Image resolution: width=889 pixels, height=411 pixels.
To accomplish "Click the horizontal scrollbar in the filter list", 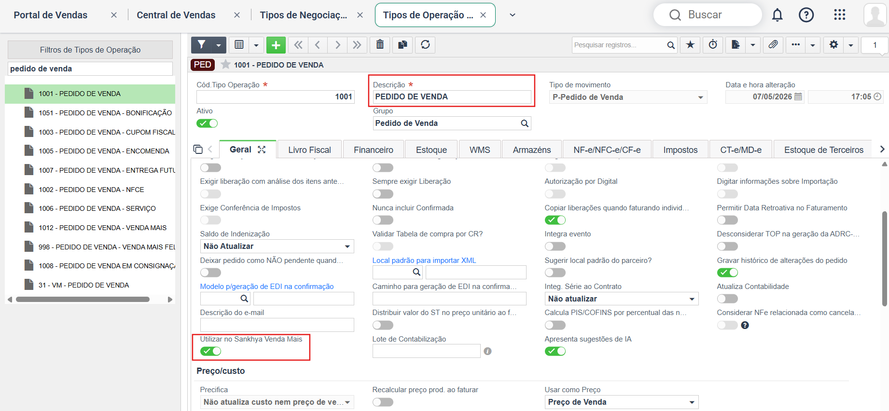I will click(x=83, y=300).
